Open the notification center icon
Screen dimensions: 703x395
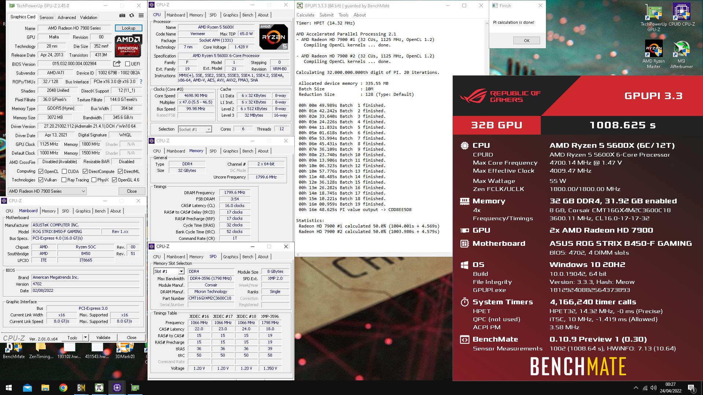[x=691, y=388]
